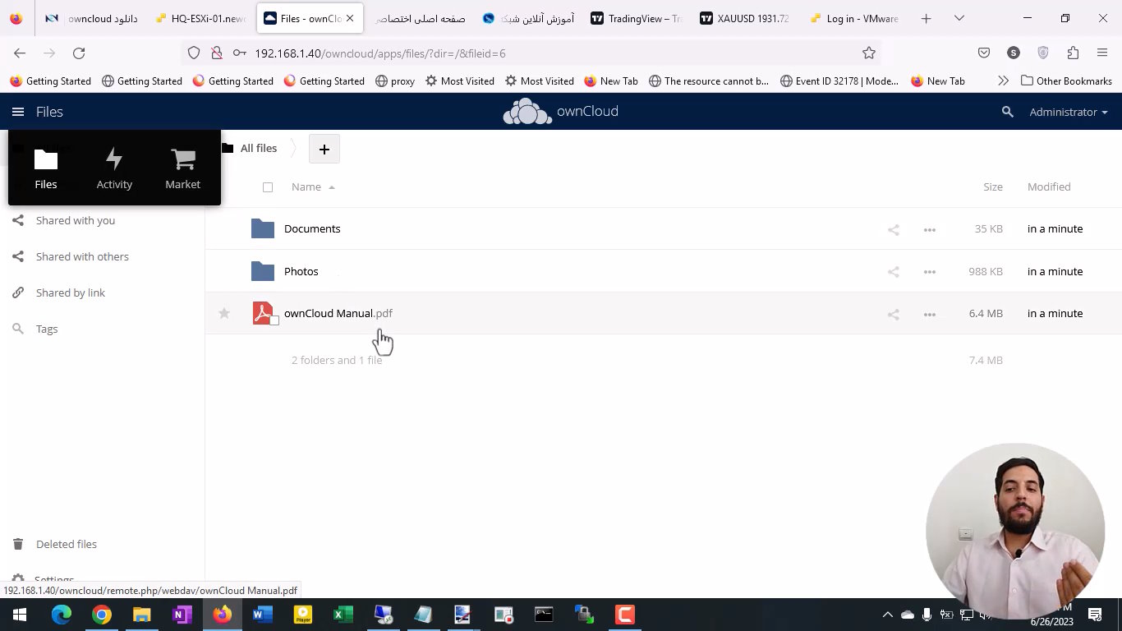This screenshot has height=631, width=1122.
Task: Click the plus new file button
Action: point(324,149)
